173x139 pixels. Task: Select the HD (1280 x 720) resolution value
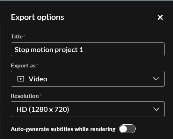pyautogui.click(x=43, y=109)
